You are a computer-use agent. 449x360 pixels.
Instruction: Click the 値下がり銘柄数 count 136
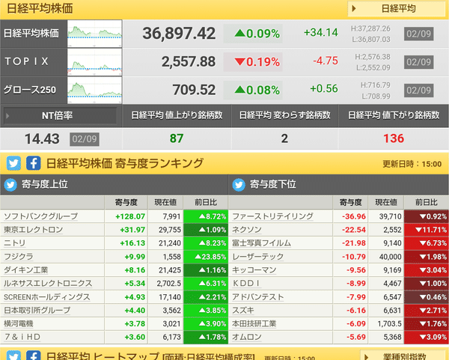[394, 138]
